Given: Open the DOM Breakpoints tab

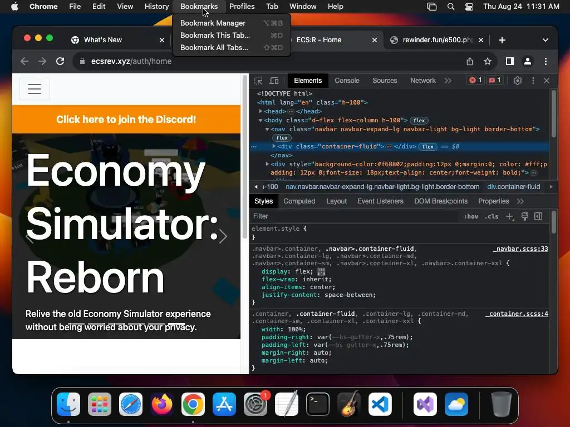Looking at the screenshot, I should 441,201.
